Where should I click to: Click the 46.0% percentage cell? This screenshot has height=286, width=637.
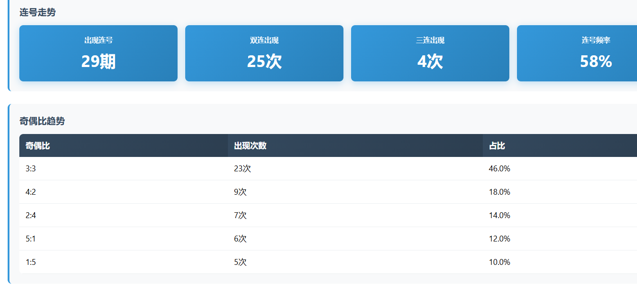pos(499,169)
